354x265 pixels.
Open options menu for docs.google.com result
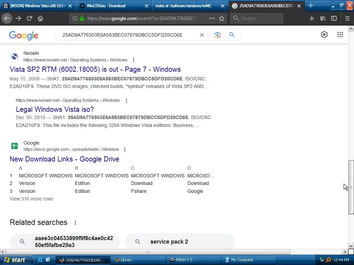click(124, 149)
